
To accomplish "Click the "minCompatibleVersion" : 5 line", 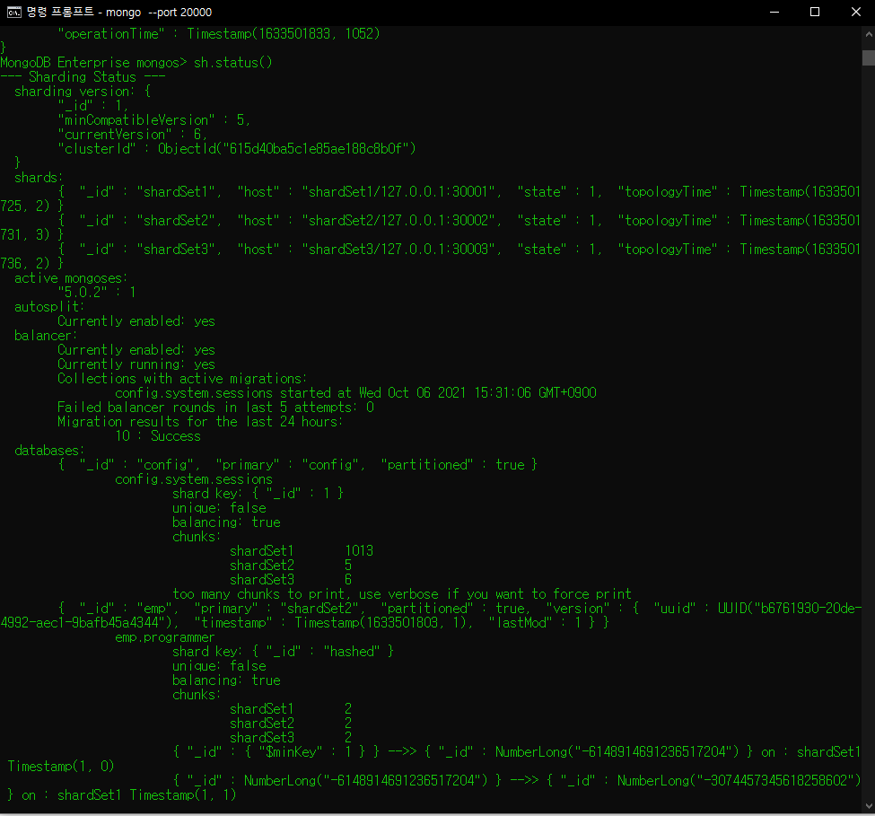I will click(x=154, y=120).
